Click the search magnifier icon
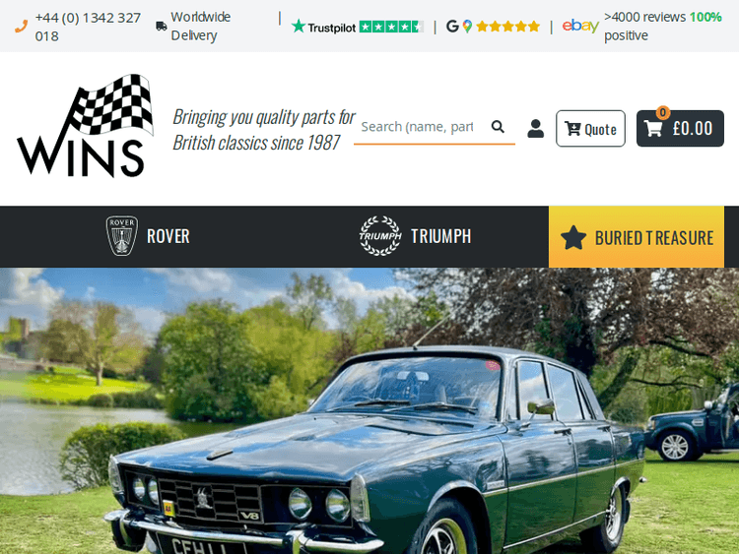The image size is (739, 554). 498,127
